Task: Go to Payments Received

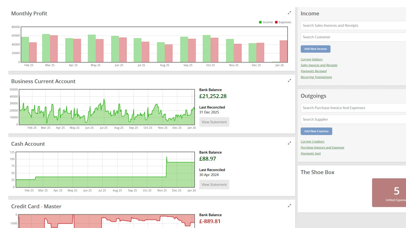Action: 313,71
